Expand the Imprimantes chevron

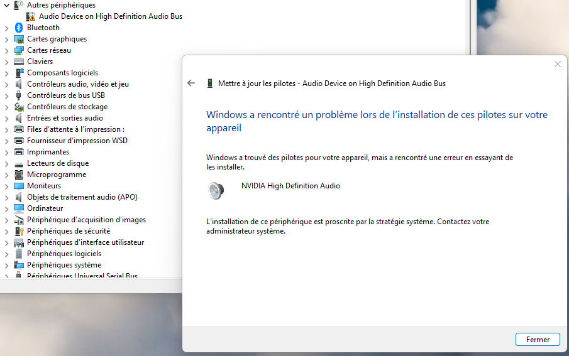pyautogui.click(x=6, y=153)
